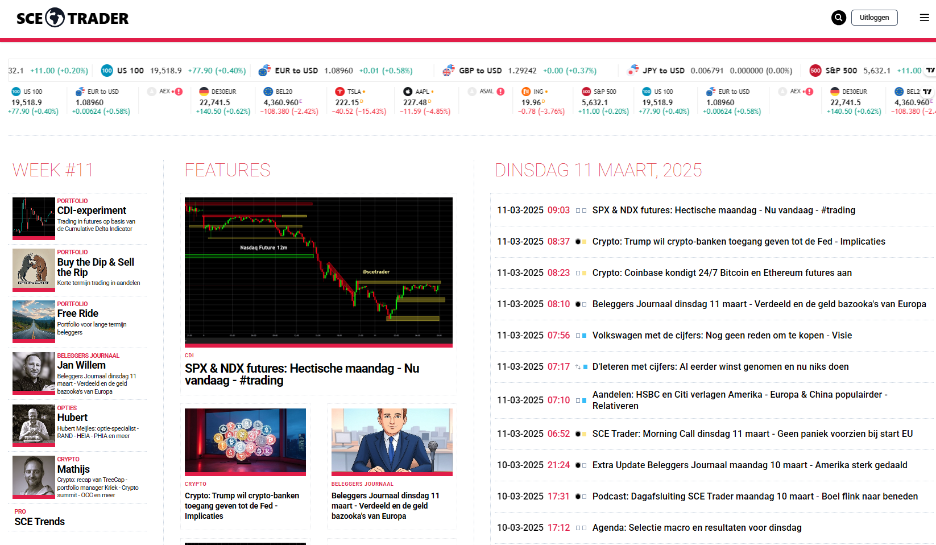
Task: Open the Agenda macro en resultaten headline
Action: pyautogui.click(x=697, y=528)
